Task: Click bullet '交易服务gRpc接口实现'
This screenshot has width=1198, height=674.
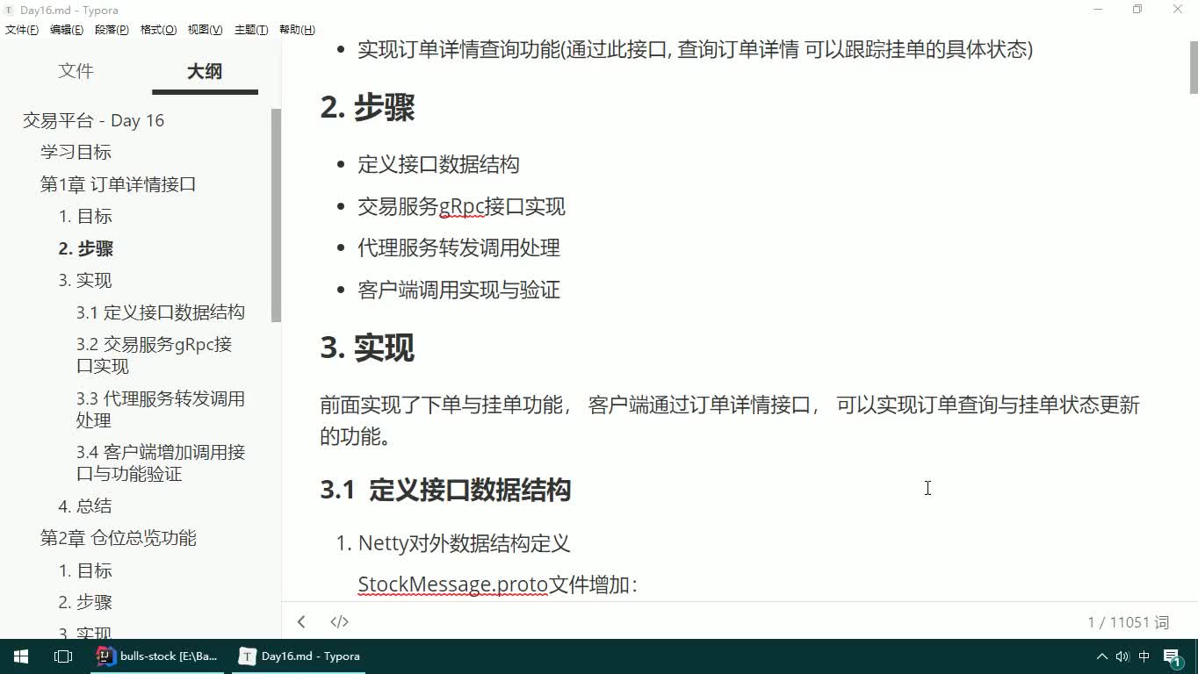Action: 461,206
